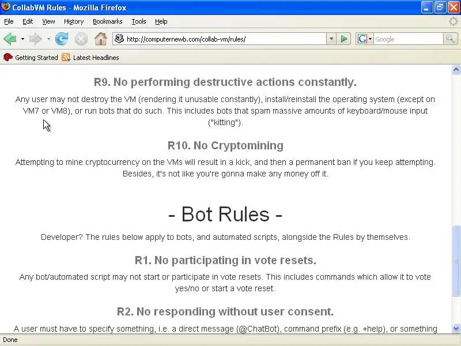Open the search engine selector dropdown
The image size is (461, 346).
point(370,39)
